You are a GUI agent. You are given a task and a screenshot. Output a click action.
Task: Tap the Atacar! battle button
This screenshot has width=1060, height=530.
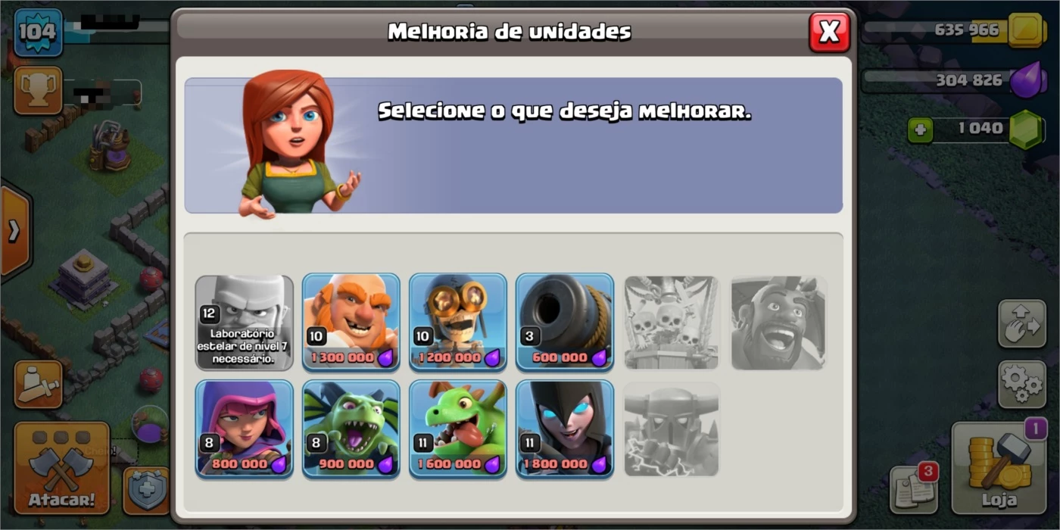[x=62, y=468]
